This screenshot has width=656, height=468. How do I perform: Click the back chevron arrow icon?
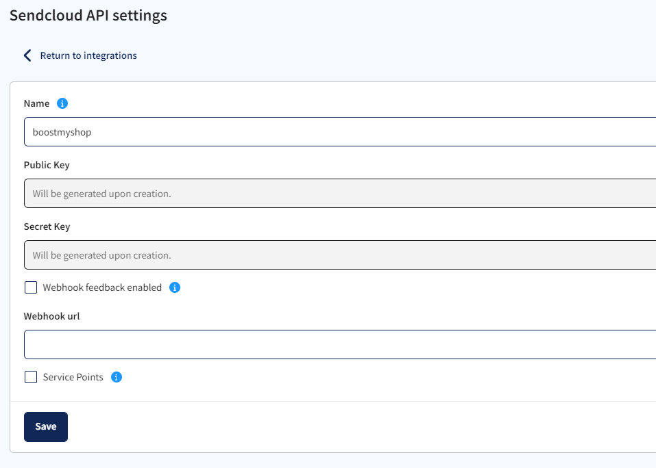coord(27,55)
